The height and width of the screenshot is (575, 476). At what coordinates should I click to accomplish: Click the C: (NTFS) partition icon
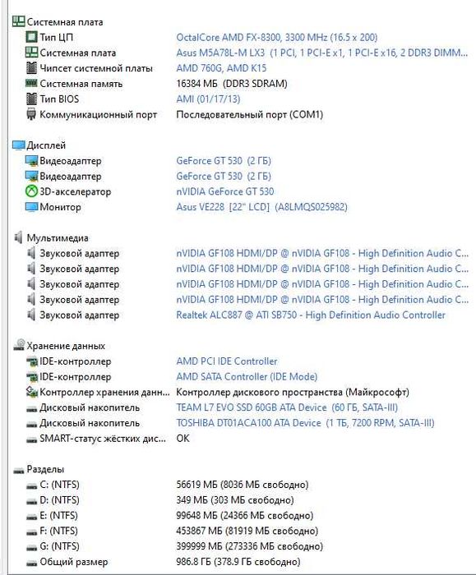coord(32,485)
